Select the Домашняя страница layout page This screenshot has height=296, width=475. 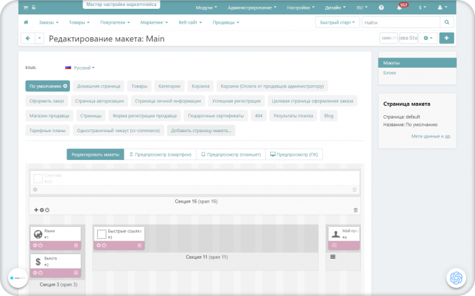[98, 86]
